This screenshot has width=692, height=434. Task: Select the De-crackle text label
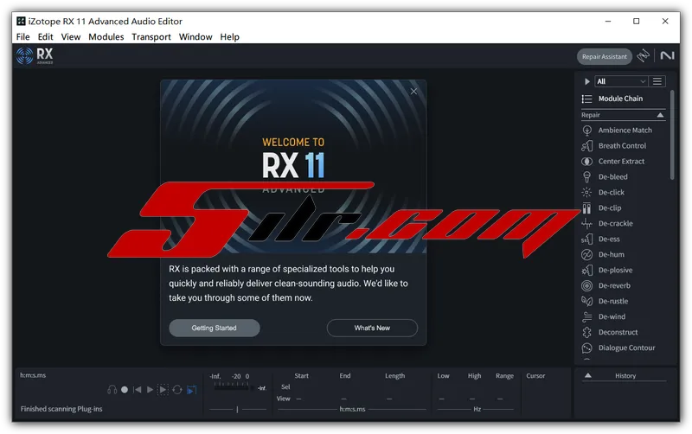coord(615,224)
